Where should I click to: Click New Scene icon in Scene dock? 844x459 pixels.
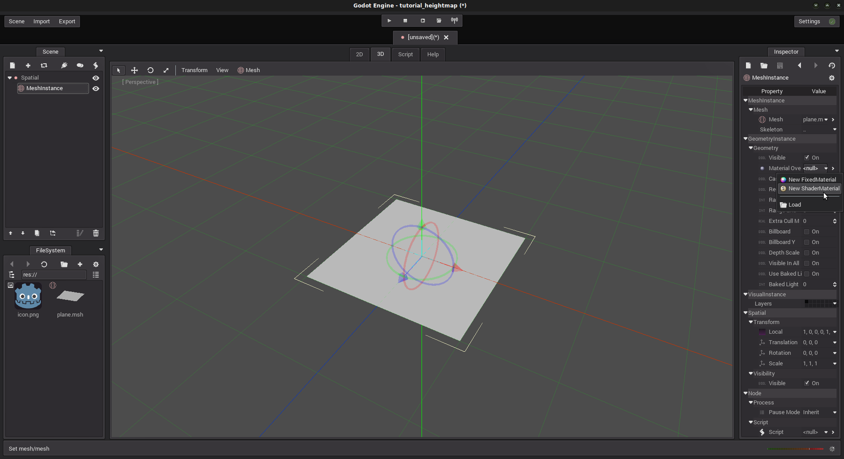12,66
